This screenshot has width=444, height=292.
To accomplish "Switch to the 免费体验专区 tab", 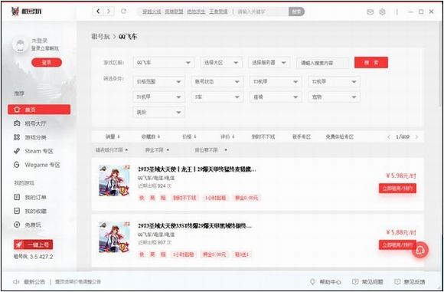I will point(340,137).
